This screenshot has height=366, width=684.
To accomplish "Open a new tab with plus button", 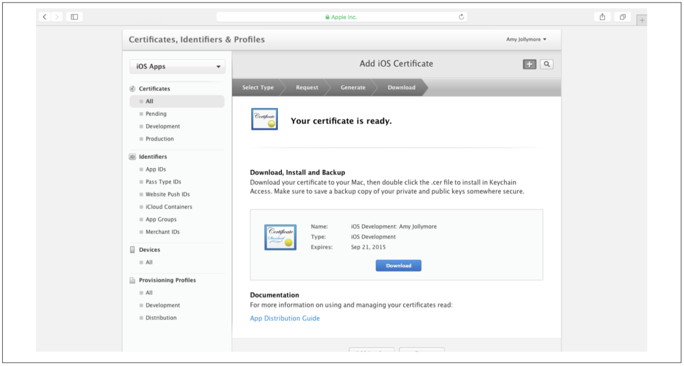I will [x=642, y=20].
